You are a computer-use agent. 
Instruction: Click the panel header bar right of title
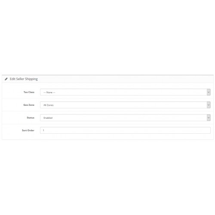tap(126, 79)
